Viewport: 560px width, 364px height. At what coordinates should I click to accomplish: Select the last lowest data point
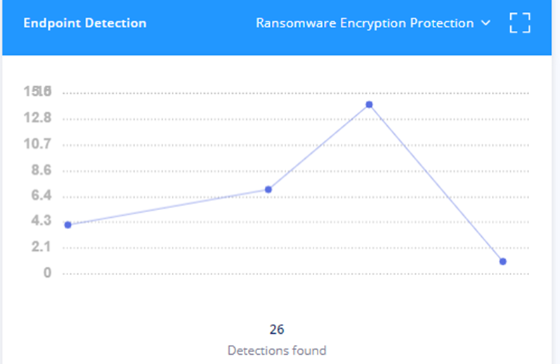[x=503, y=262]
